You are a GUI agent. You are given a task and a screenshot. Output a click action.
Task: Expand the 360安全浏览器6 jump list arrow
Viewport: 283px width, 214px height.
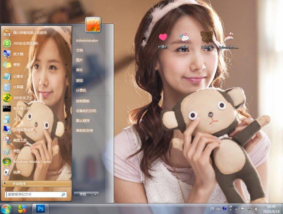pyautogui.click(x=66, y=43)
